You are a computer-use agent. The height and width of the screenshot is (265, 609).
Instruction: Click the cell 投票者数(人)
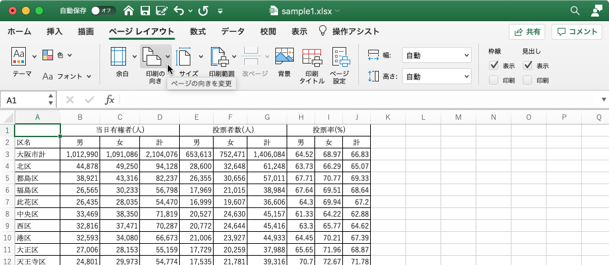(233, 131)
